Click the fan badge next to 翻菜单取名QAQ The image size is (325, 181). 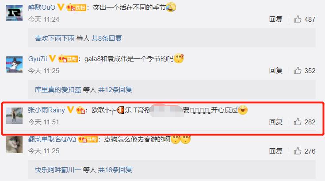pyautogui.click(x=88, y=139)
